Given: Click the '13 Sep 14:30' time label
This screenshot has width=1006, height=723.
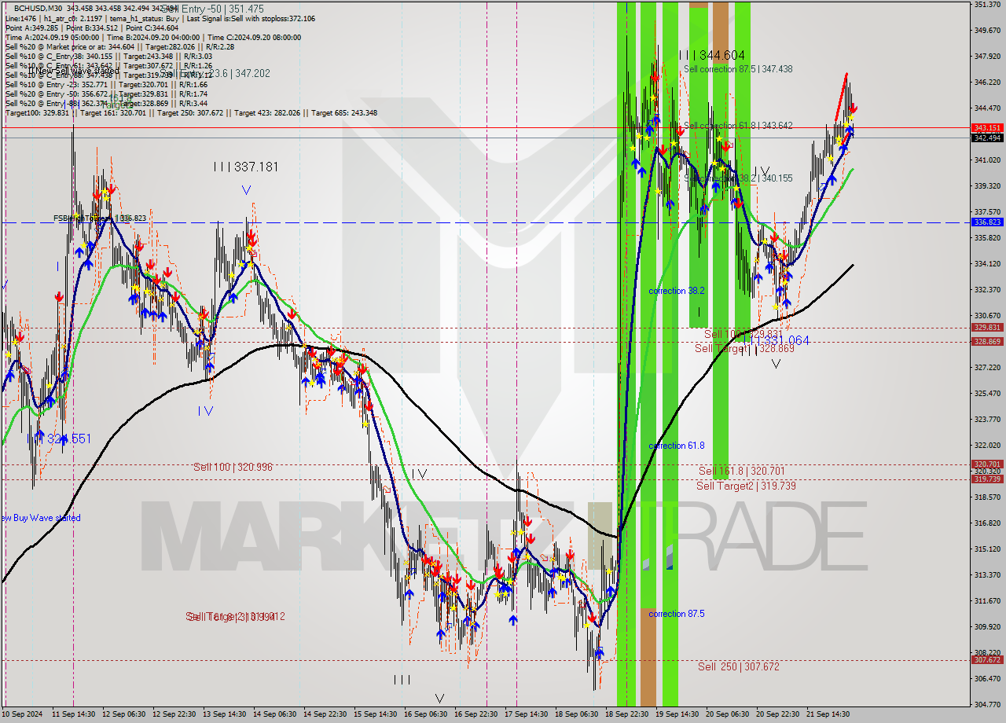Looking at the screenshot, I should tap(225, 714).
